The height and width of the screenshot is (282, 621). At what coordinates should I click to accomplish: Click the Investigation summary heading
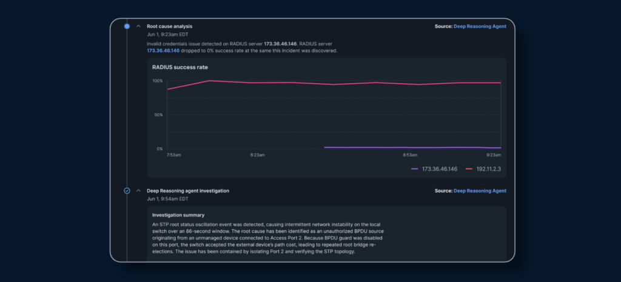coord(178,215)
